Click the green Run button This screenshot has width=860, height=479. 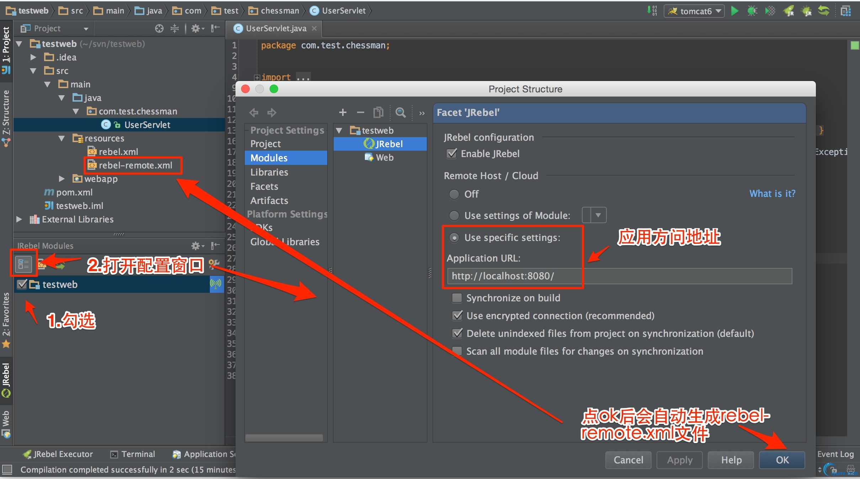[x=734, y=11]
